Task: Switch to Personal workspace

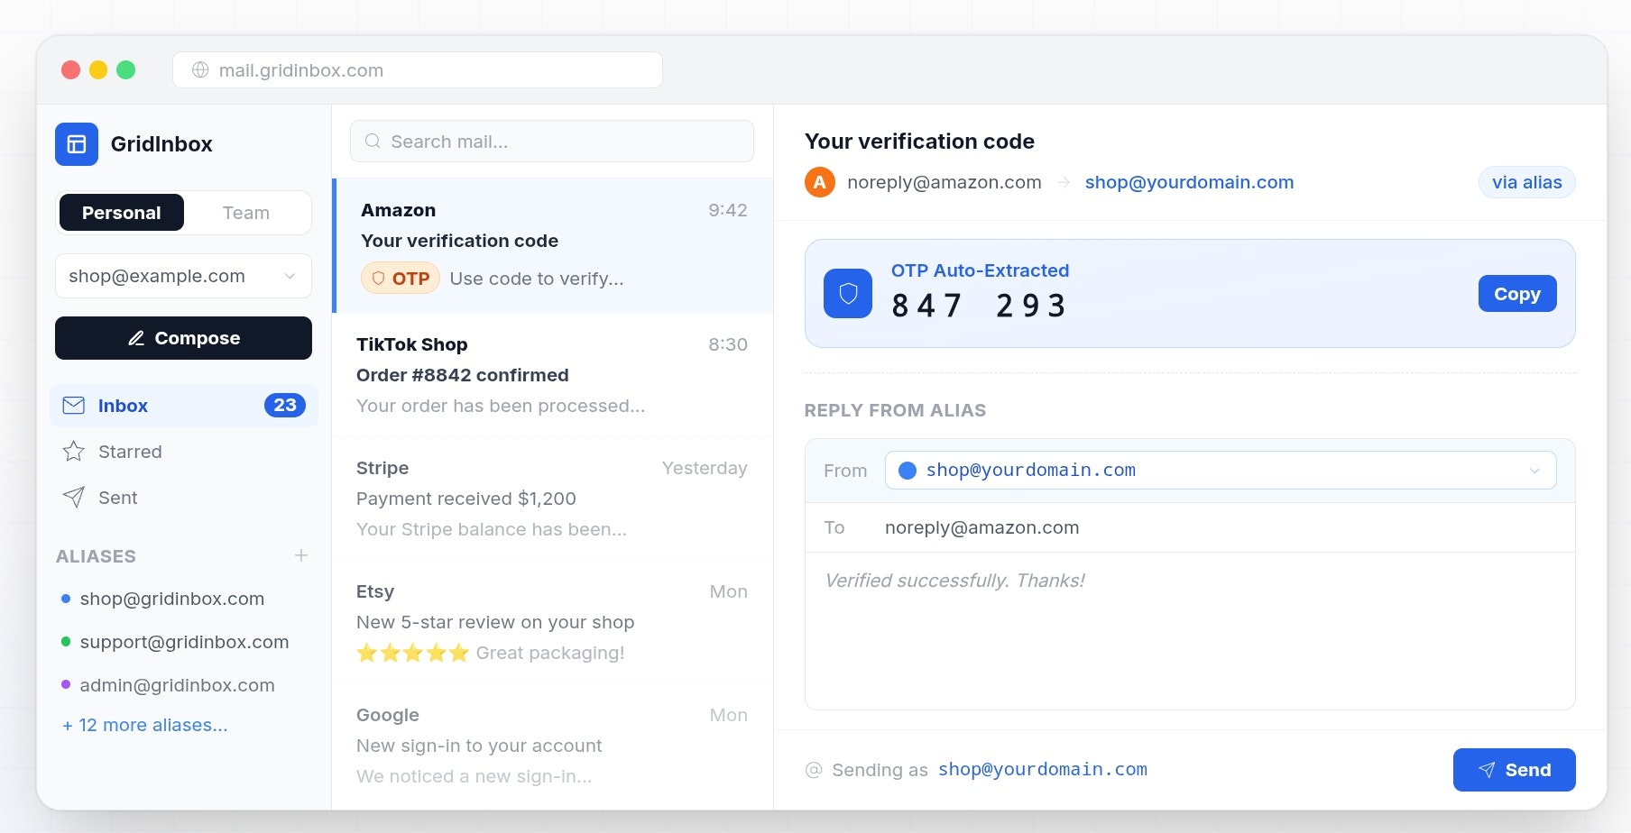Action: point(122,213)
